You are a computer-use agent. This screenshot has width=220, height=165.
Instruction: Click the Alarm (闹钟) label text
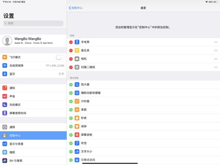pos(84,126)
